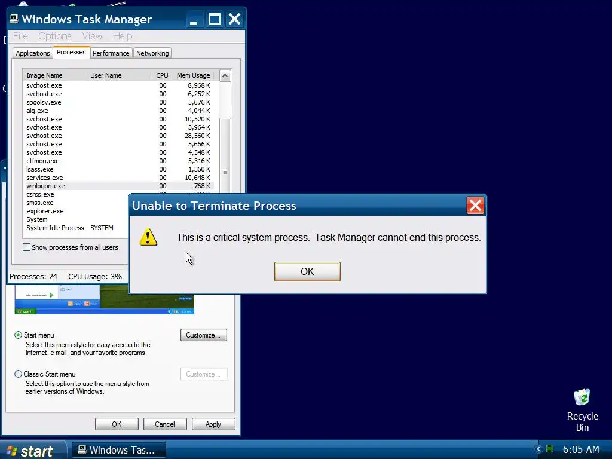The image size is (612, 459).
Task: Switch to the Applications tab
Action: pos(33,53)
